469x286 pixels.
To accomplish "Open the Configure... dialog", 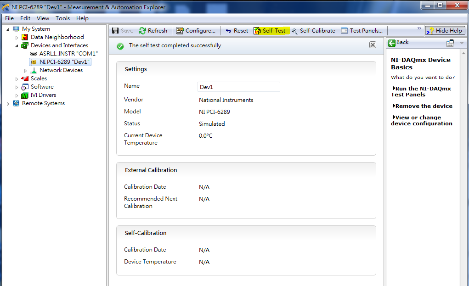I will click(x=196, y=30).
